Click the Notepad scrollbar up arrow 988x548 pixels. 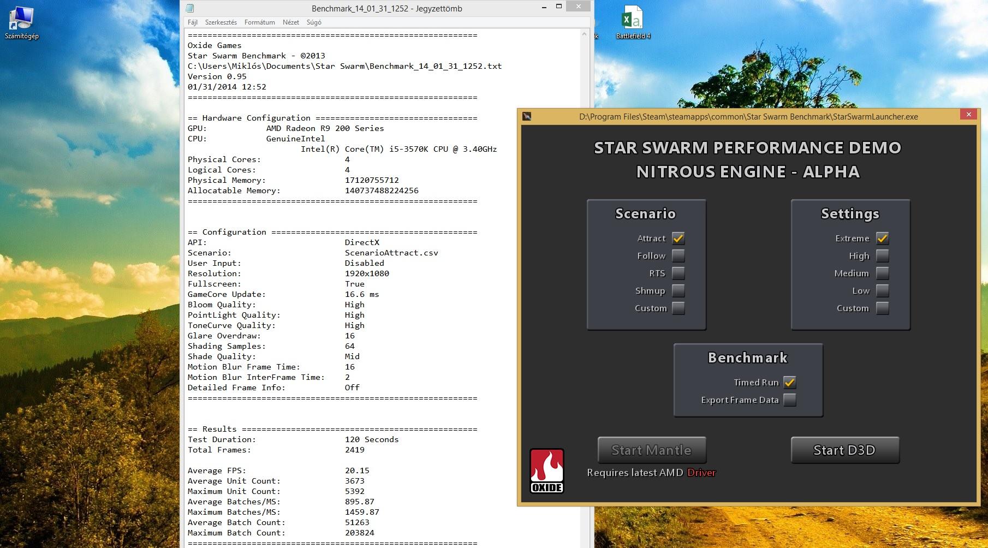[x=585, y=34]
